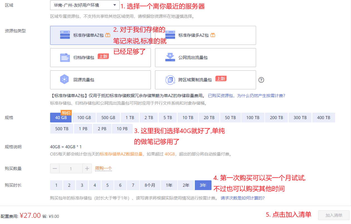Switch duration to 2年
This screenshot has height=224, width=351.
[186, 185]
